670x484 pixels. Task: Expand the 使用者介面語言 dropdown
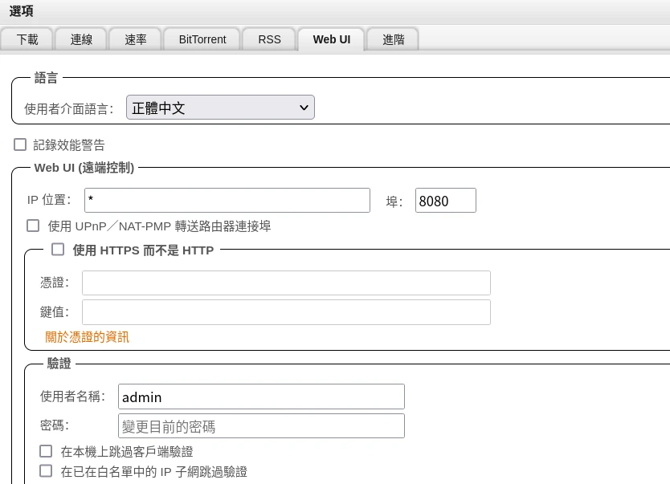(220, 108)
